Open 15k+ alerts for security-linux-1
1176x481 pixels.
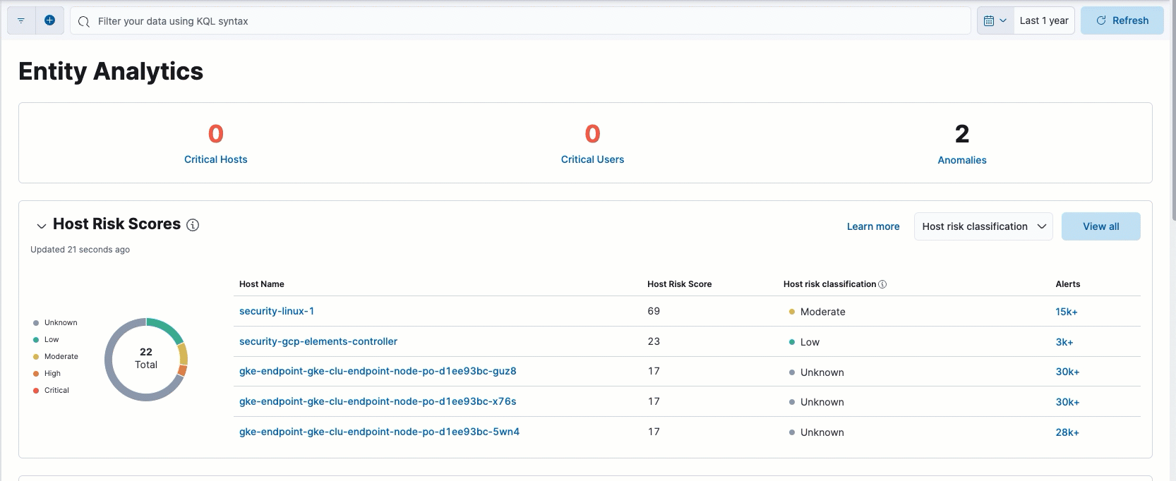(x=1066, y=312)
